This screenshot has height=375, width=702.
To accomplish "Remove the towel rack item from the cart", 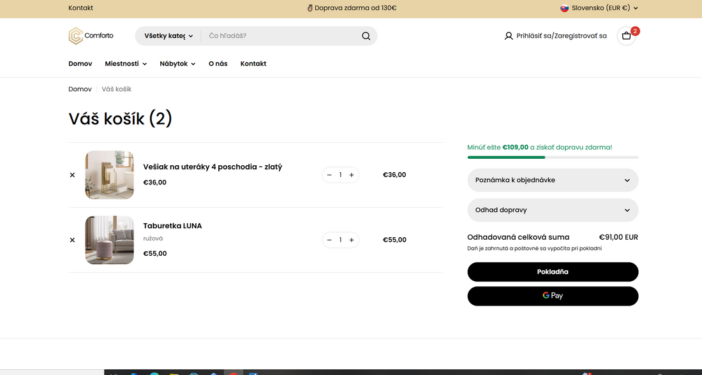I will pyautogui.click(x=72, y=175).
